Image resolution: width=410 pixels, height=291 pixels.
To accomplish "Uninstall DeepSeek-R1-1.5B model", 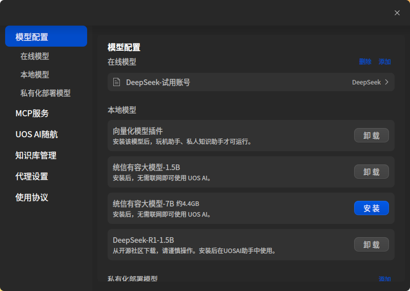I will point(371,244).
